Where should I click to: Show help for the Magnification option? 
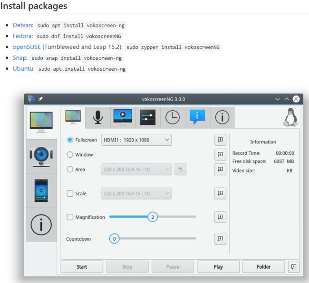(220, 217)
